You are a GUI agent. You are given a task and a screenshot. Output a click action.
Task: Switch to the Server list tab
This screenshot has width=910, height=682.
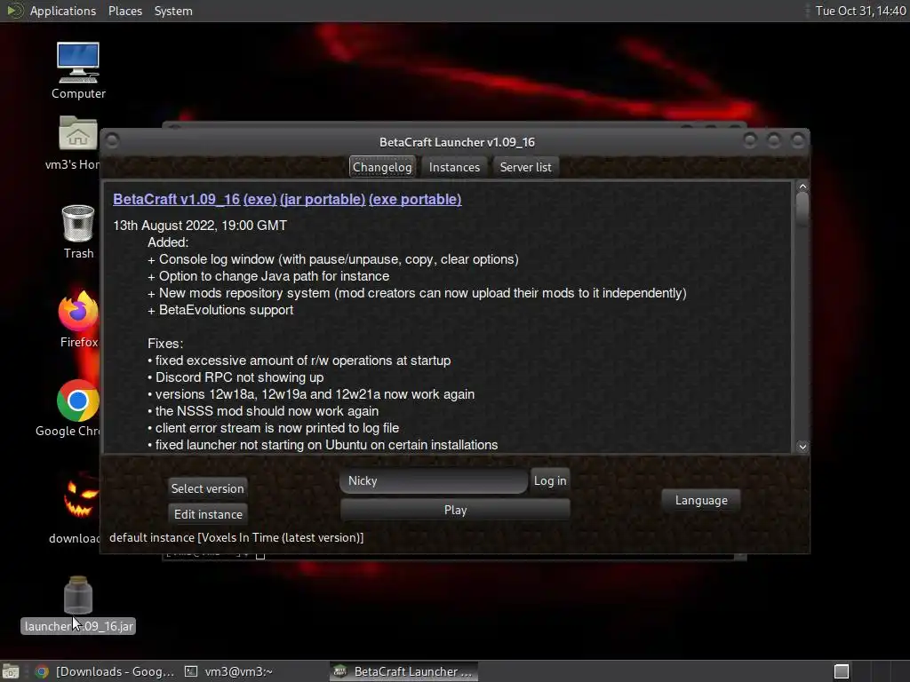(526, 167)
